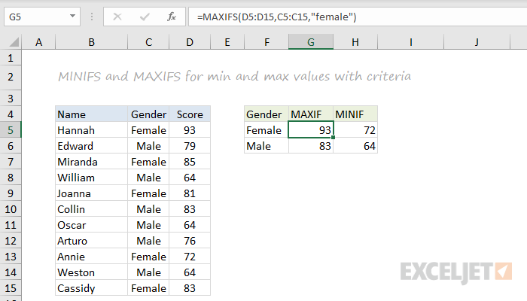Select column G header
Image resolution: width=527 pixels, height=301 pixels.
[x=311, y=42]
